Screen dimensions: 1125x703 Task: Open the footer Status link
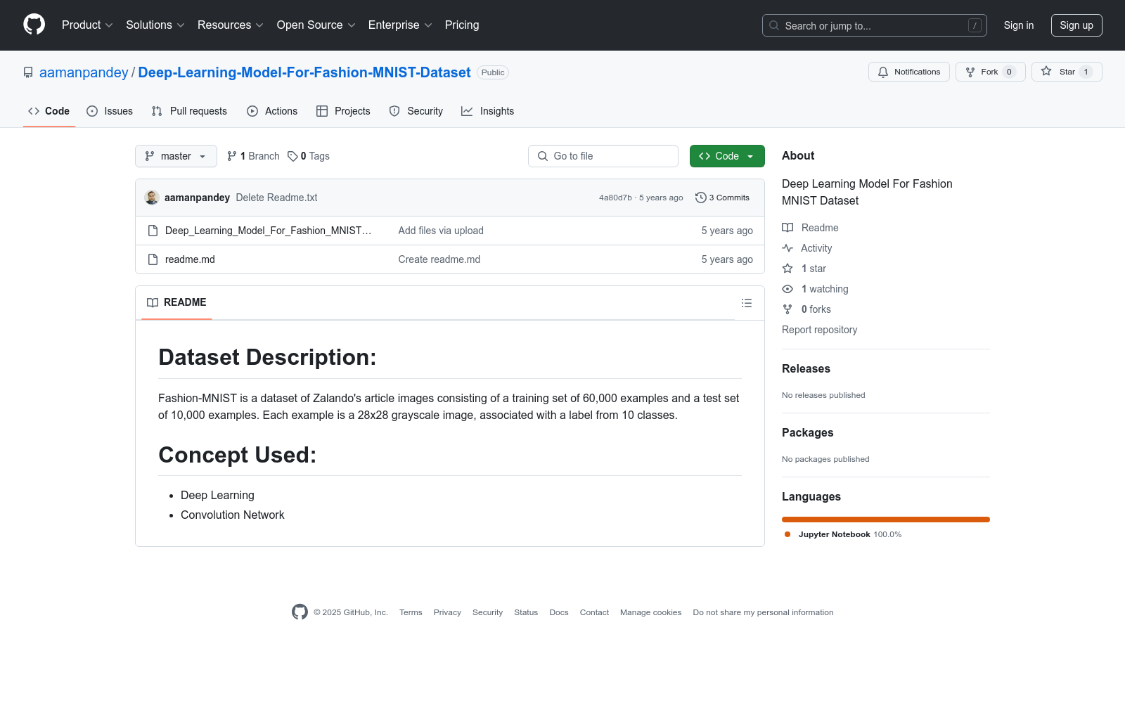526,612
